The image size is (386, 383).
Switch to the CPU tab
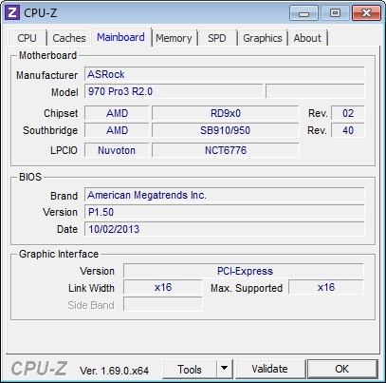28,38
